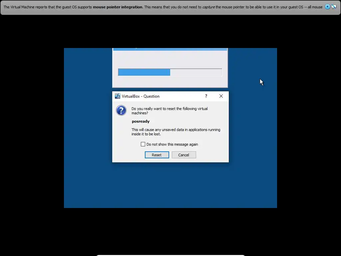The image size is (341, 256).
Task: Close the VirtualBox Question dialog
Action: (221, 96)
